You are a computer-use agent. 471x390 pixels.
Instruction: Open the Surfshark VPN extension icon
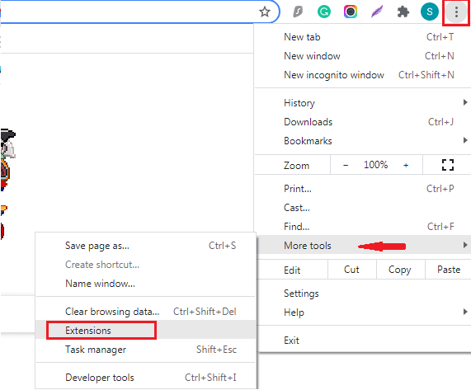tap(298, 12)
